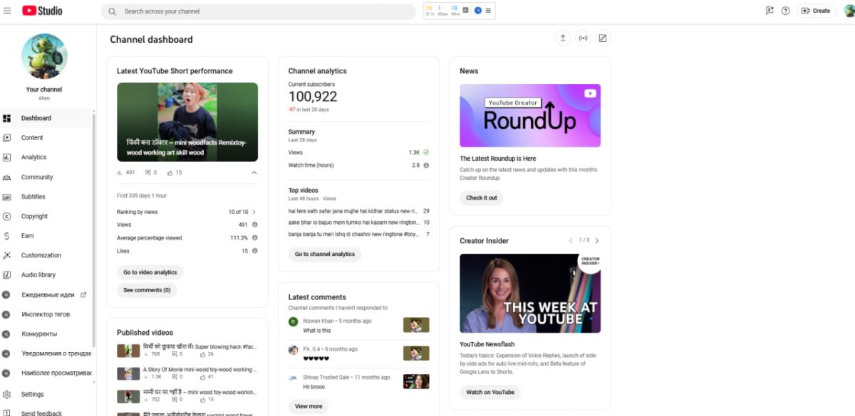The height and width of the screenshot is (416, 855).
Task: Click subscriber count 100,922
Action: (313, 97)
